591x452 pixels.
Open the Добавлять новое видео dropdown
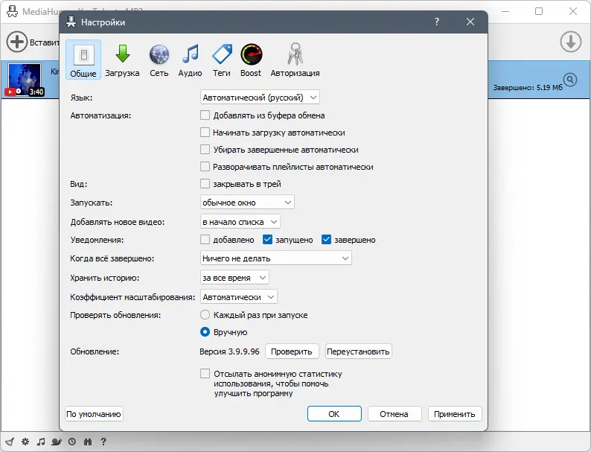click(240, 222)
